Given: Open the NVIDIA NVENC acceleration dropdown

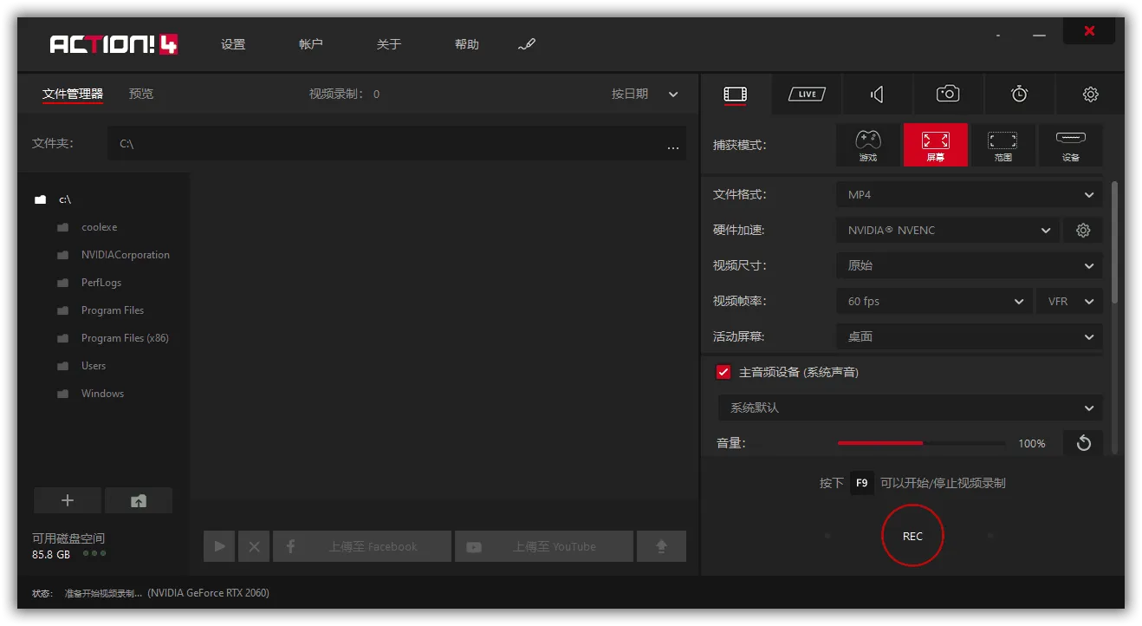Looking at the screenshot, I should point(948,230).
